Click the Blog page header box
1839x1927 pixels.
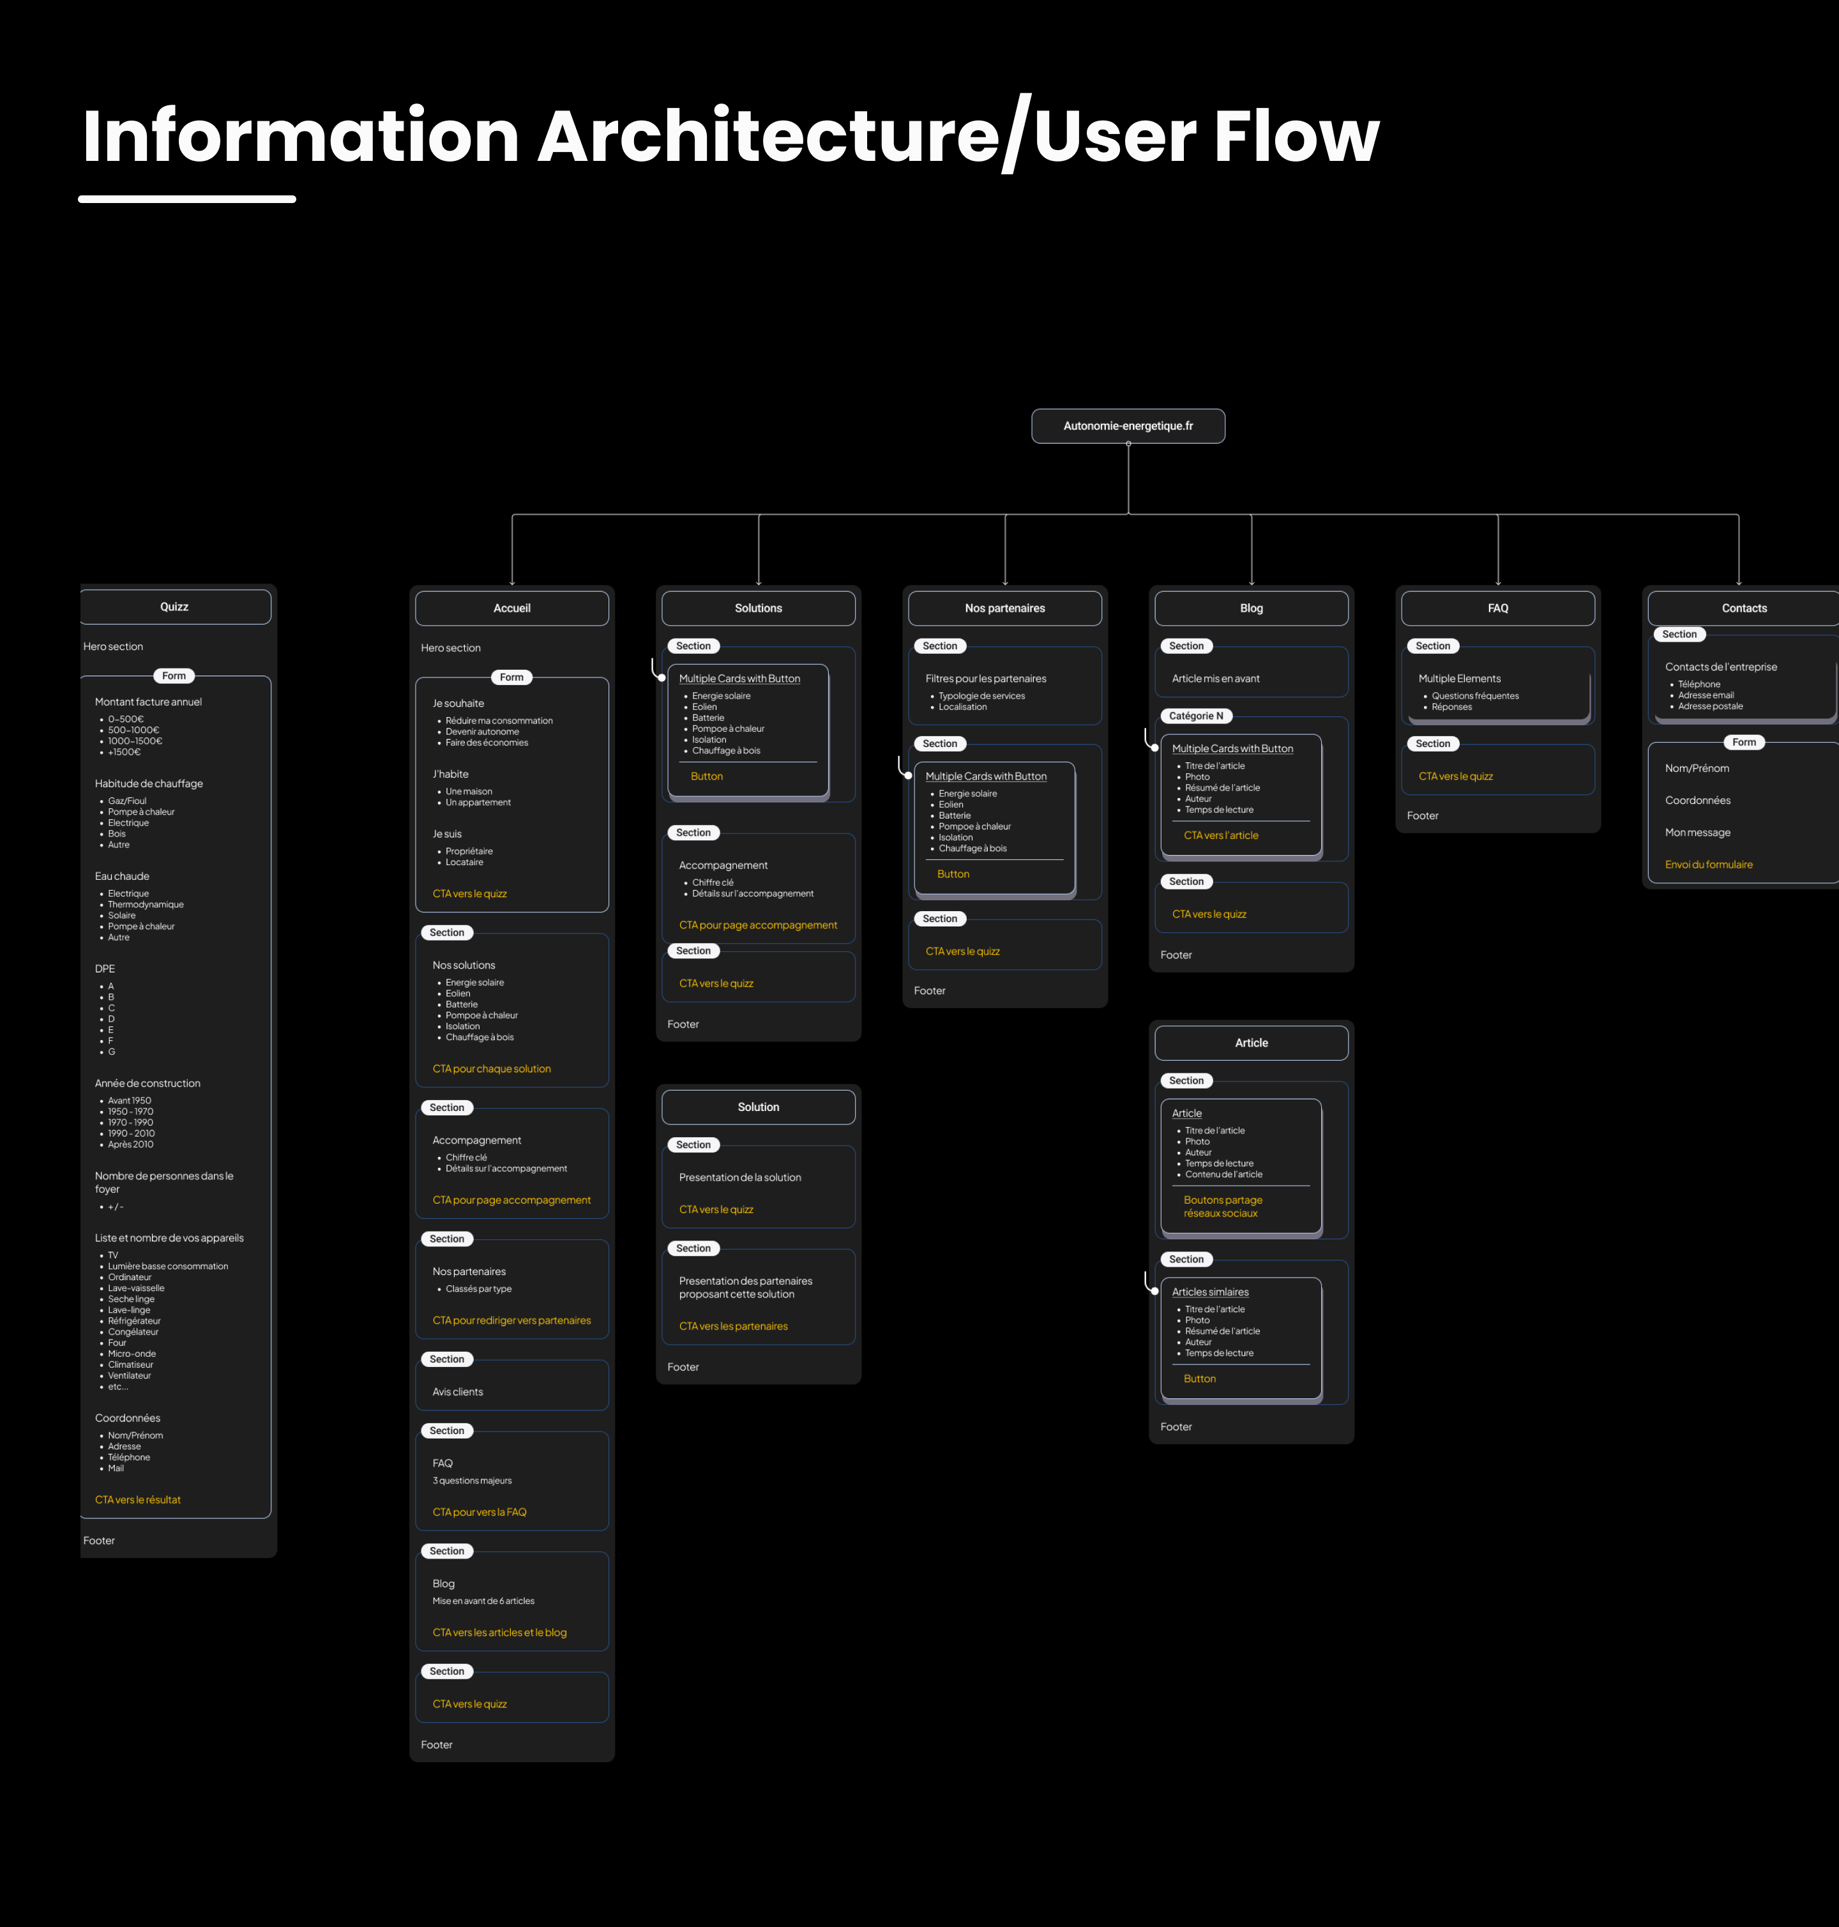click(1251, 608)
